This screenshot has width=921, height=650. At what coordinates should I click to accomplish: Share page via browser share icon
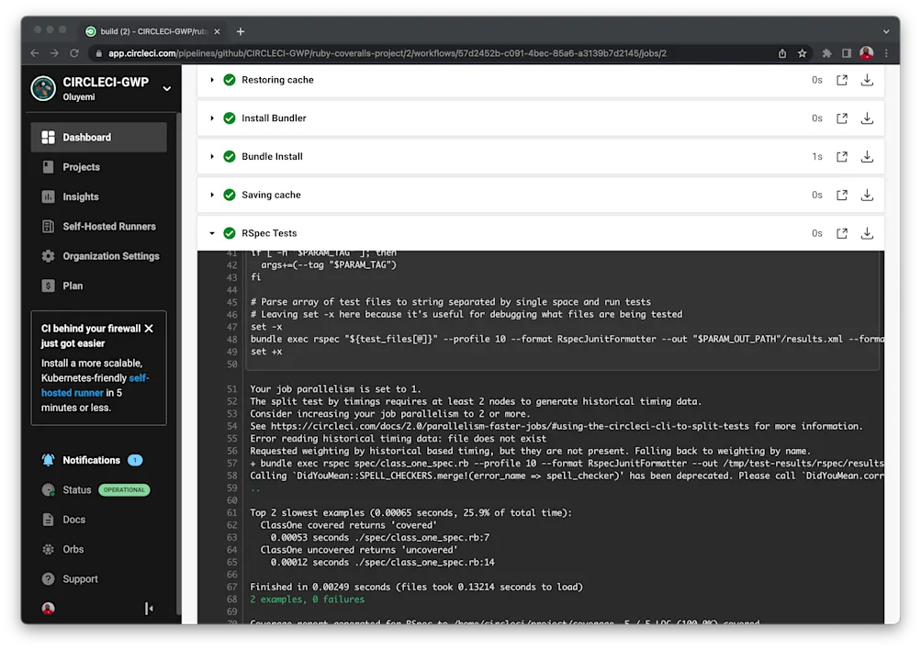tap(782, 53)
